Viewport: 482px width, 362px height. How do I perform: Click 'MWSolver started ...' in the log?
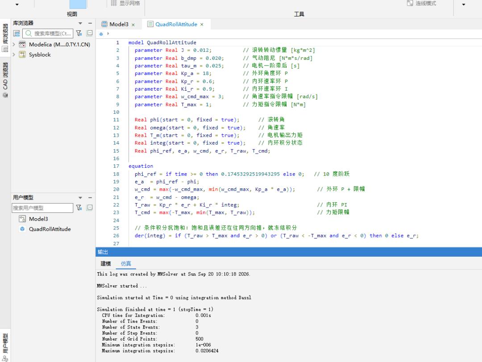(x=122, y=286)
